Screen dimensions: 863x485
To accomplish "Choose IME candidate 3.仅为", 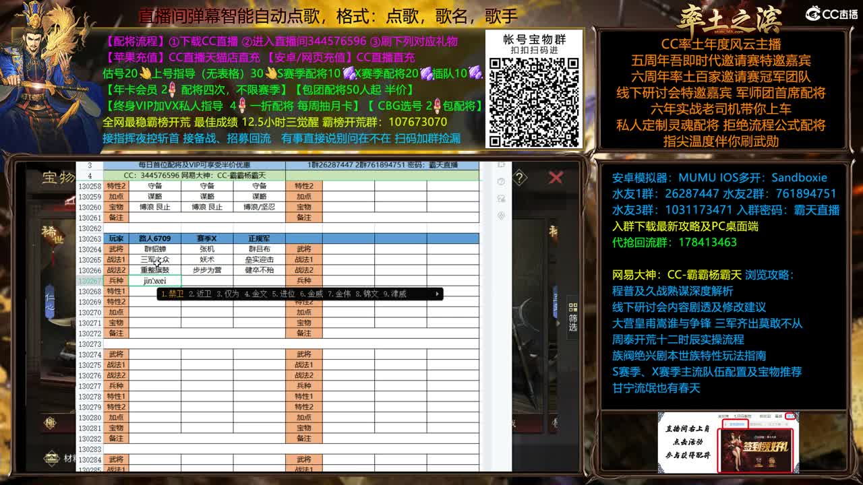I will (x=227, y=294).
